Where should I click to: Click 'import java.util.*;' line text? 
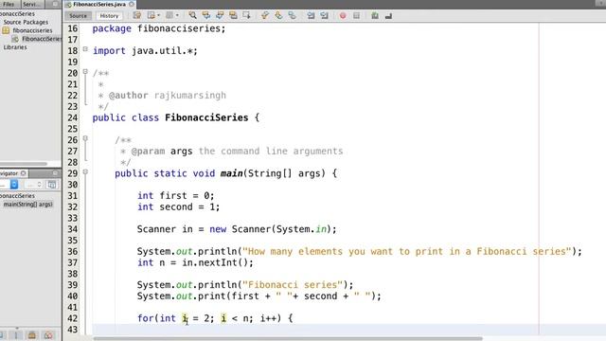[x=145, y=50]
